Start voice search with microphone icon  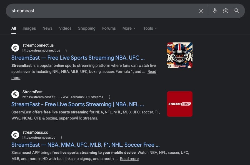(x=215, y=11)
